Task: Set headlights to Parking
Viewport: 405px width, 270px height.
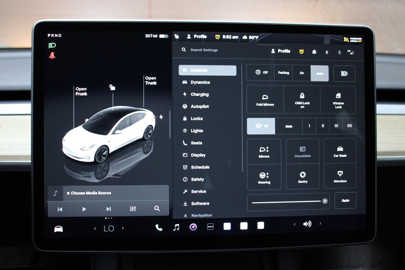Action: click(283, 73)
